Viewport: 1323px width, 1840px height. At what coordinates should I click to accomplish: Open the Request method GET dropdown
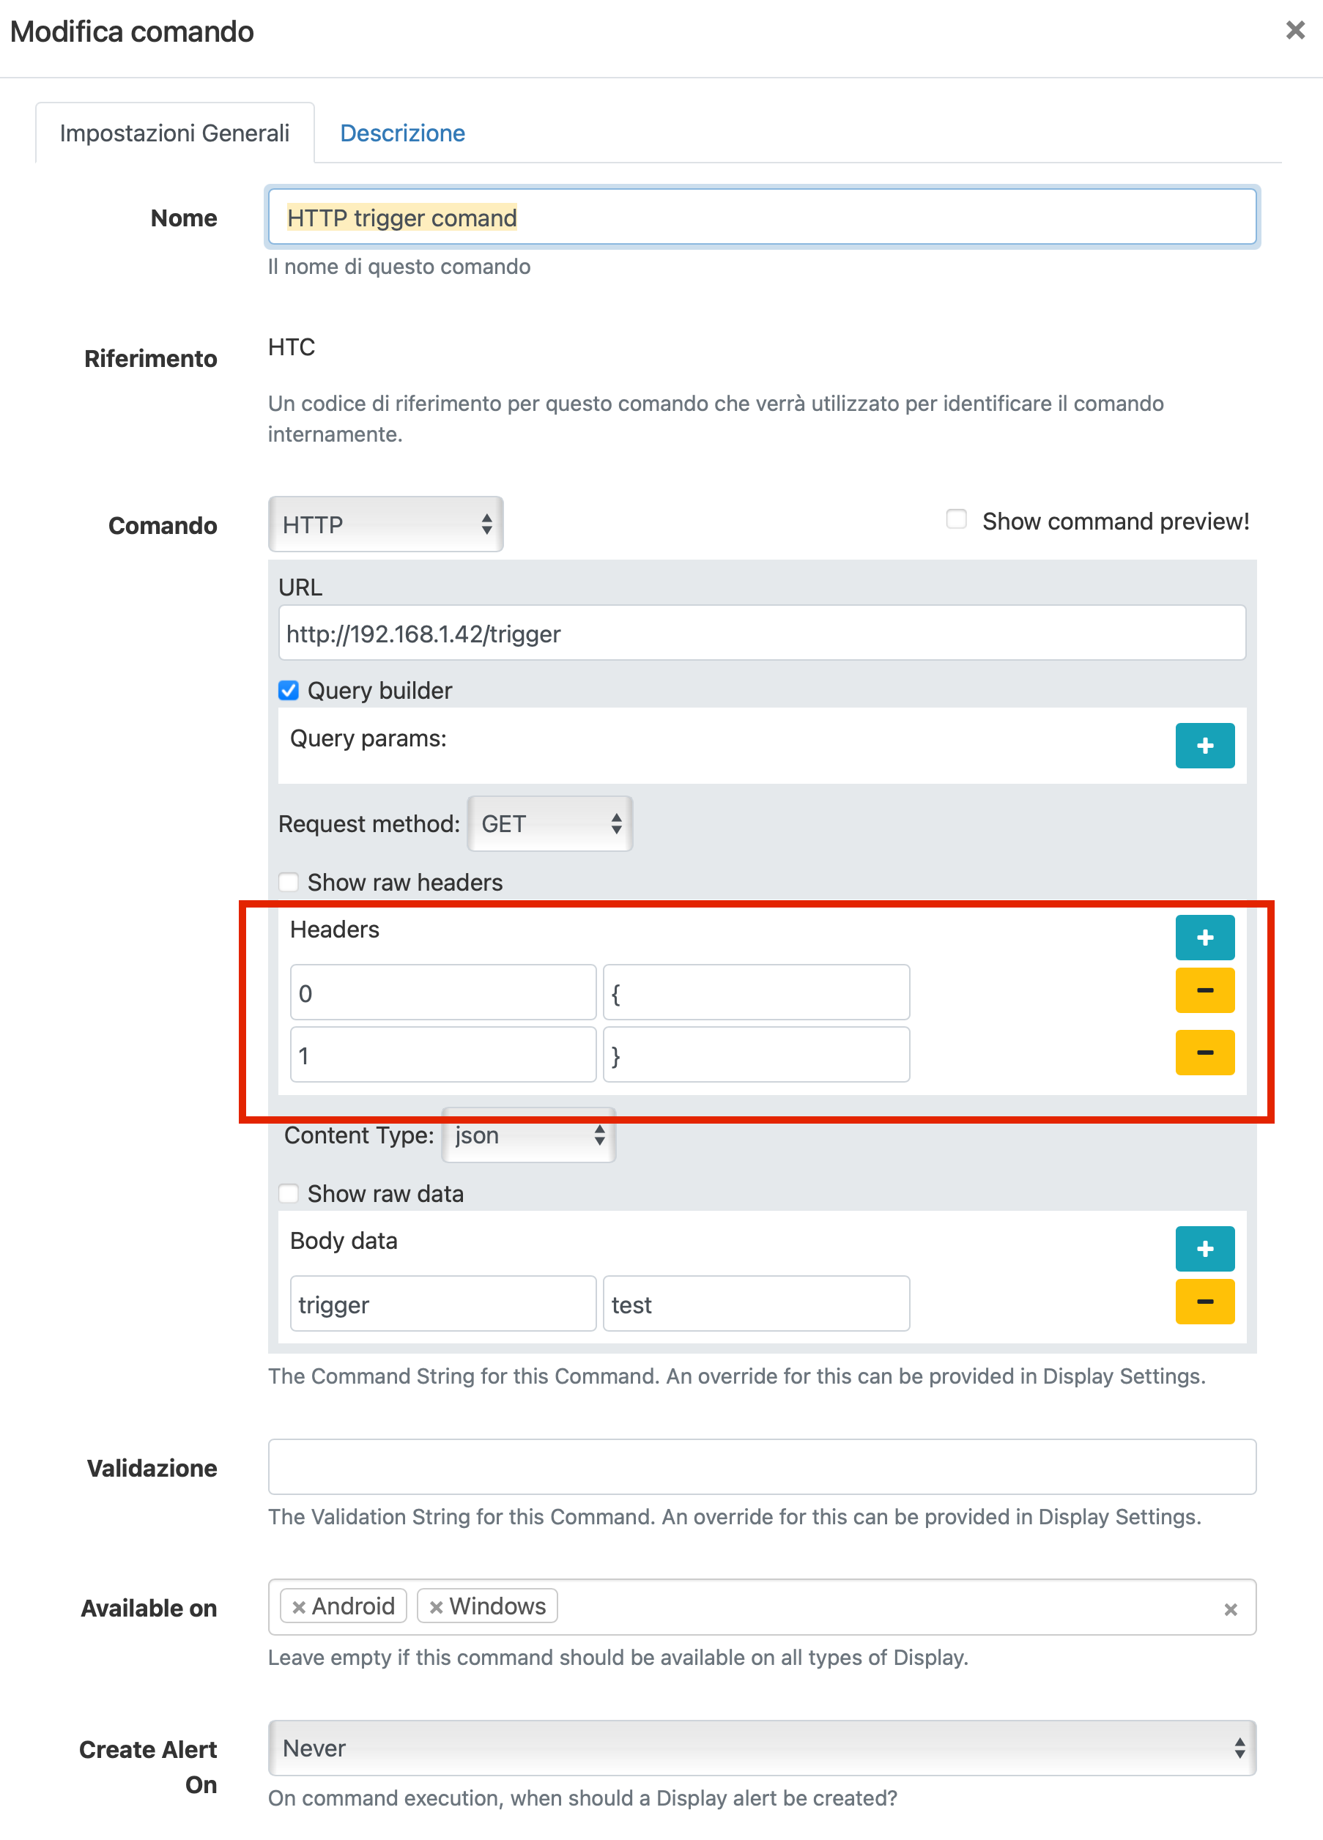(549, 823)
